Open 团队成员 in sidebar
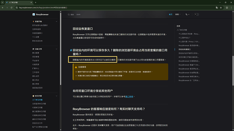Screen dimensions: 234x131 pos(36,76)
